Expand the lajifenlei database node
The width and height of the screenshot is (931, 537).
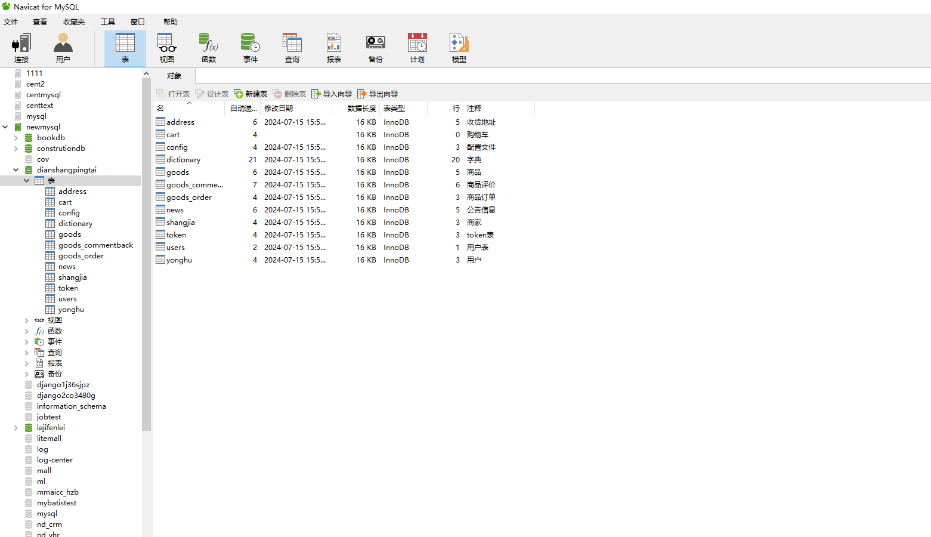[x=16, y=428]
